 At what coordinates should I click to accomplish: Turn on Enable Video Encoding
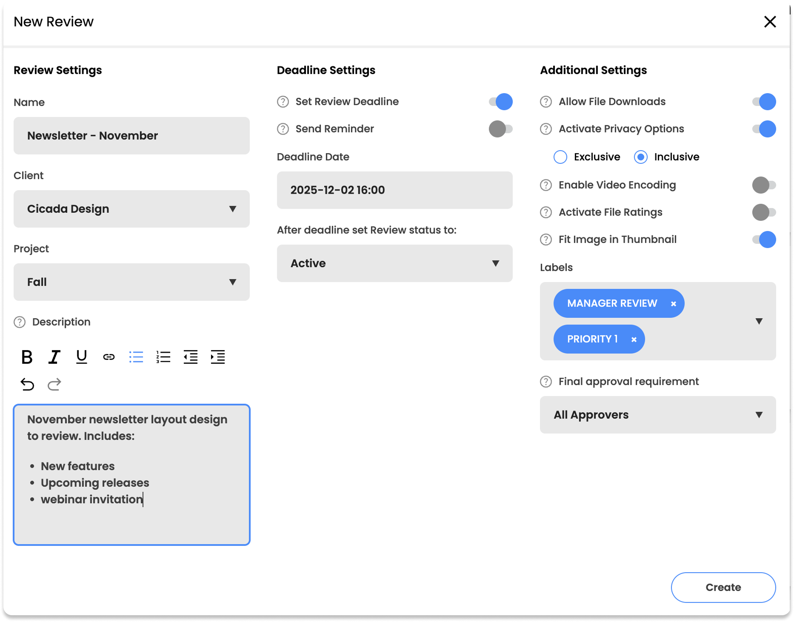(764, 185)
